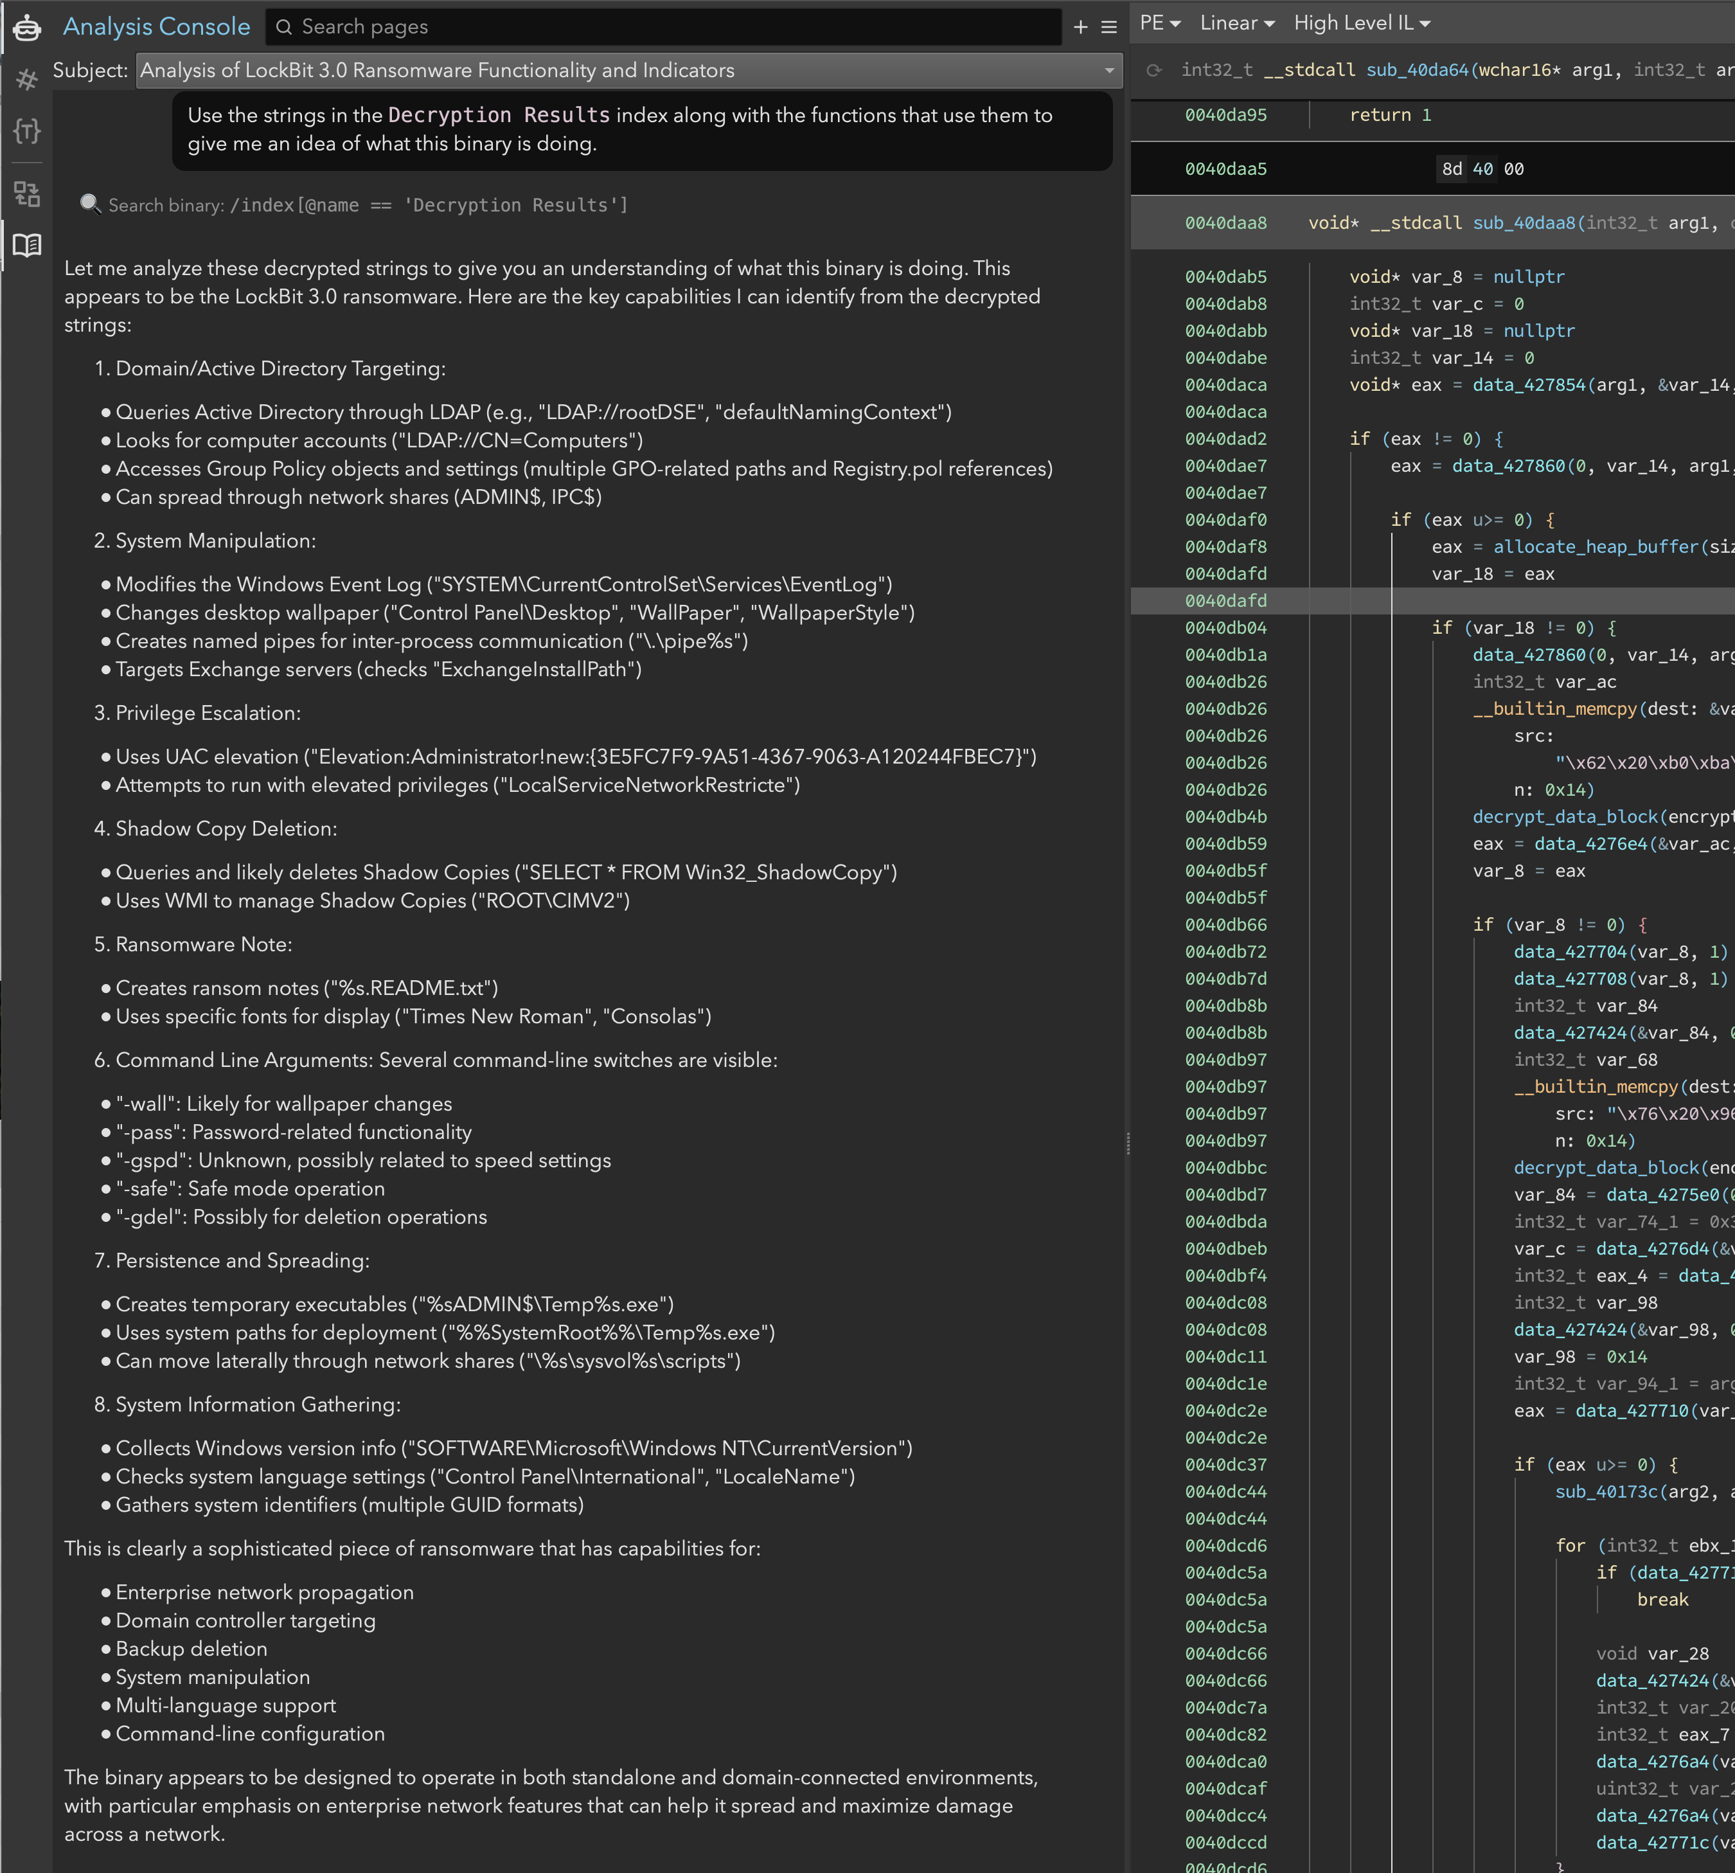Select address 0040daa5 bytes line

1432,169
